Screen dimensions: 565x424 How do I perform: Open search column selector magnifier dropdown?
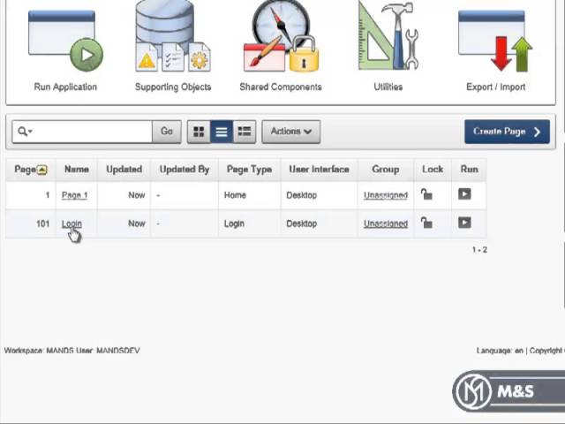tap(25, 132)
